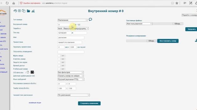This screenshot has width=197, height=110.
Task: Open the Системные файлы dropdown (Имя пользователя)
Action: tap(139, 24)
